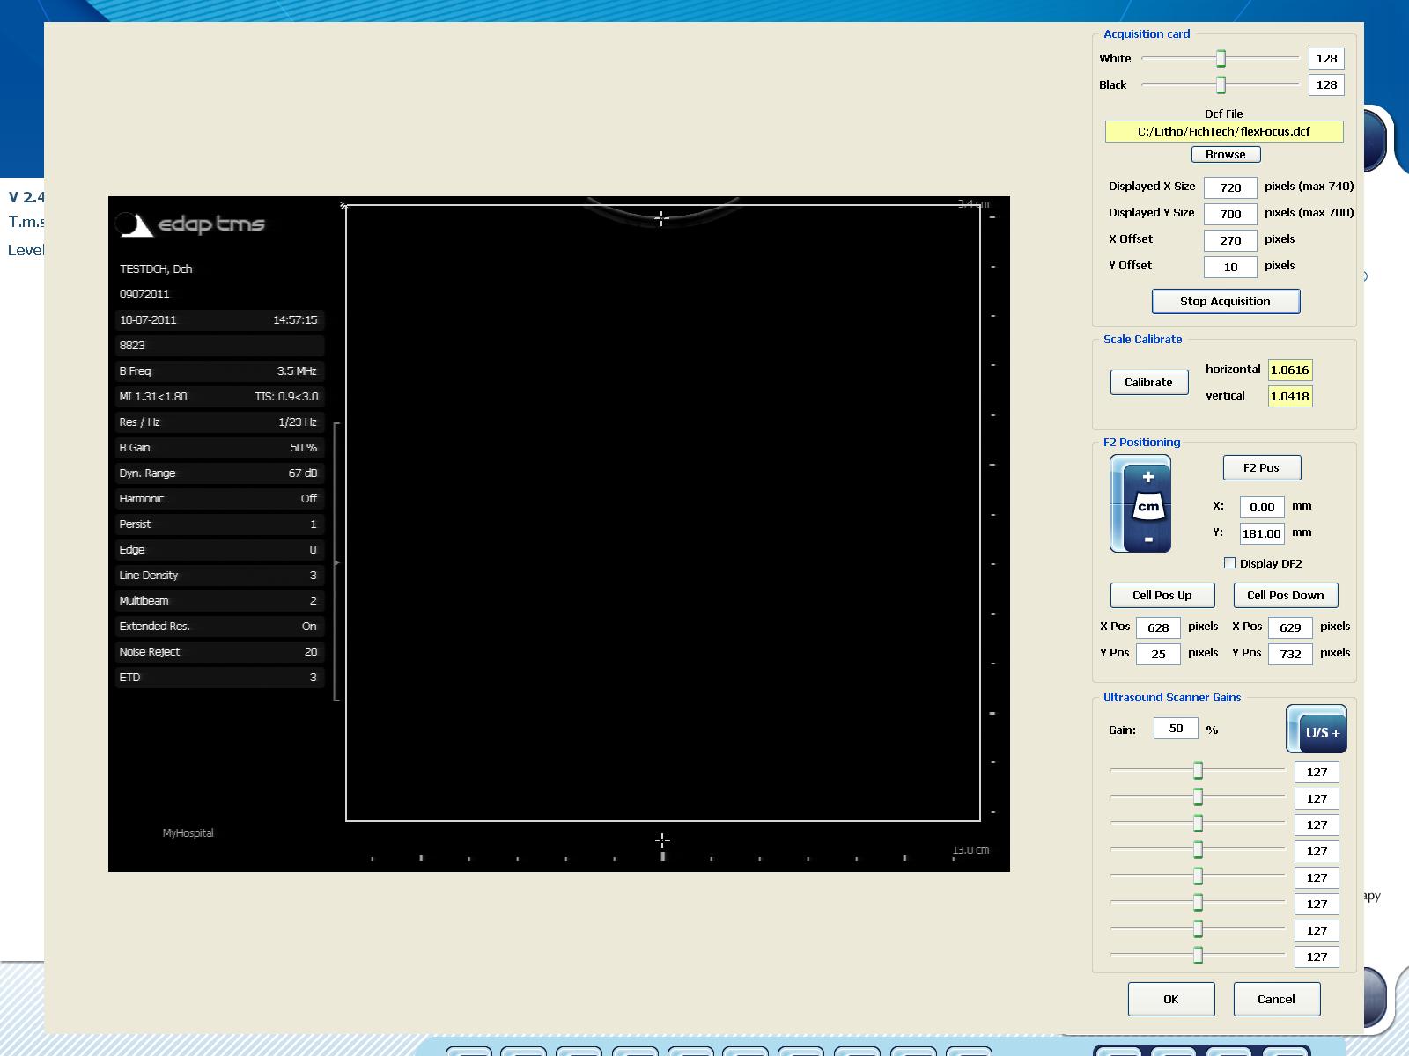Click the Dcf File path field
This screenshot has height=1056, width=1409.
pyautogui.click(x=1224, y=131)
